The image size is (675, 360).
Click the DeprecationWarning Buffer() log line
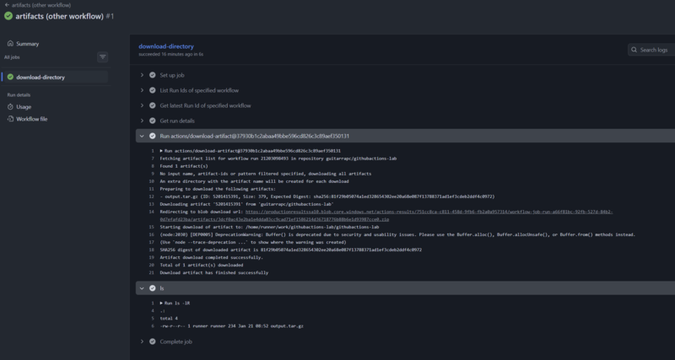[397, 235]
